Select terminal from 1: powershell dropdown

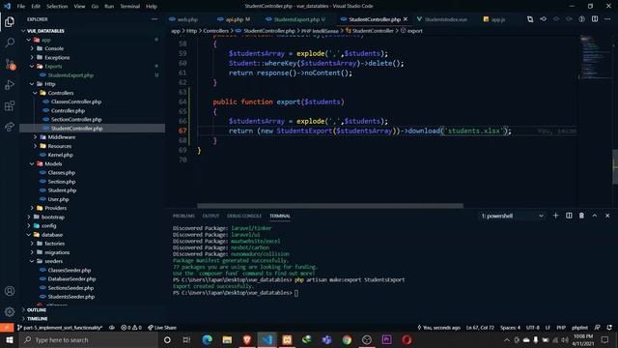[x=513, y=216]
